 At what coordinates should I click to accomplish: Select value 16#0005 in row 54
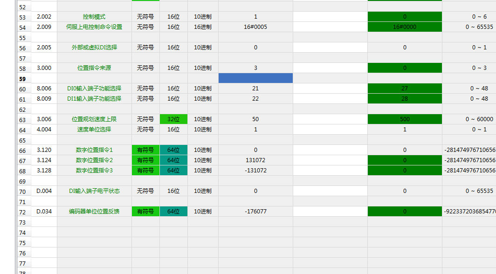coord(255,27)
